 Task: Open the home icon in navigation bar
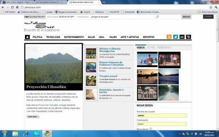(x=27, y=37)
